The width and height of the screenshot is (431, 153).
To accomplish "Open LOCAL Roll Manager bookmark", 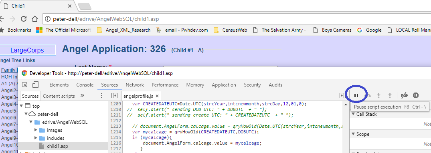I will click(x=409, y=30).
